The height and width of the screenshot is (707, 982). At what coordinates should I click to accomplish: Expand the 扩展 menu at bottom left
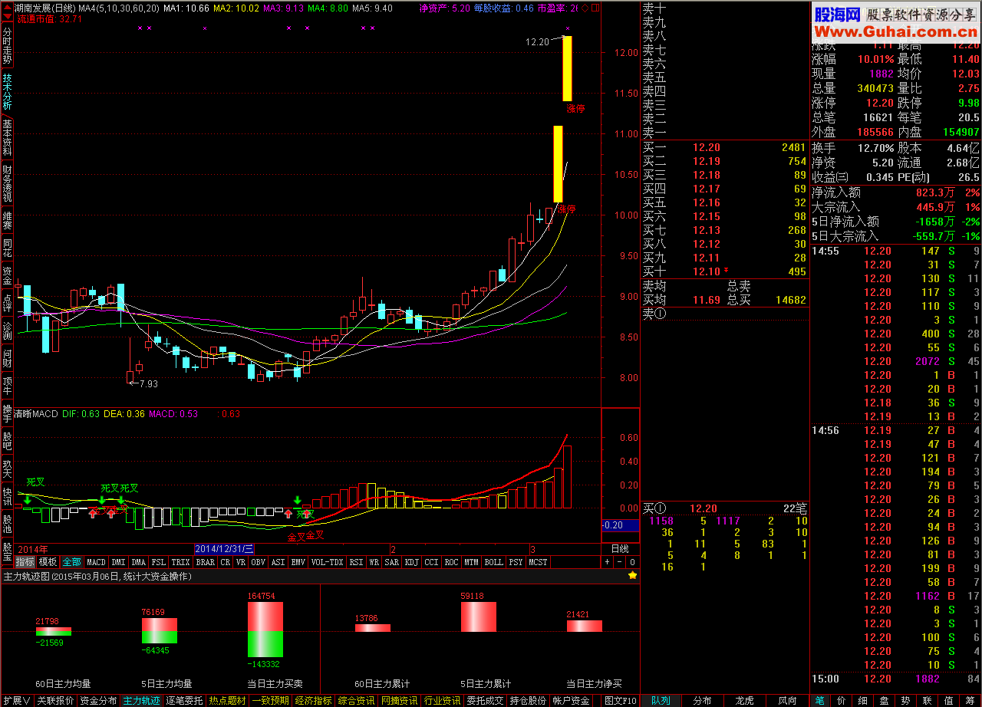16,701
